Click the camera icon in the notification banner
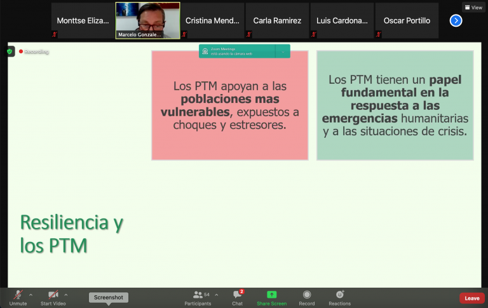488x308 pixels. tap(205, 51)
